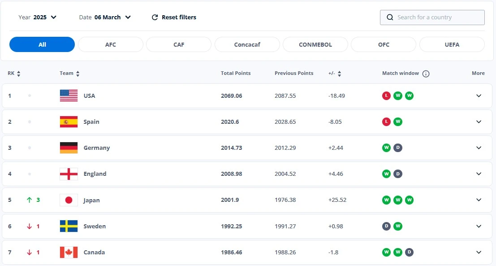The width and height of the screenshot is (496, 266).
Task: Click the match window info icon
Action: (x=426, y=74)
